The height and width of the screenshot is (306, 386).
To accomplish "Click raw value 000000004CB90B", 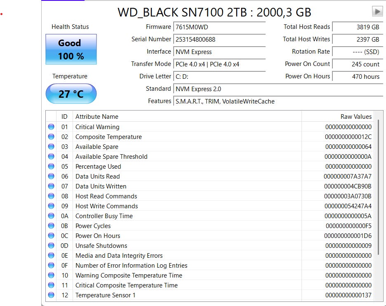I will [x=348, y=186].
